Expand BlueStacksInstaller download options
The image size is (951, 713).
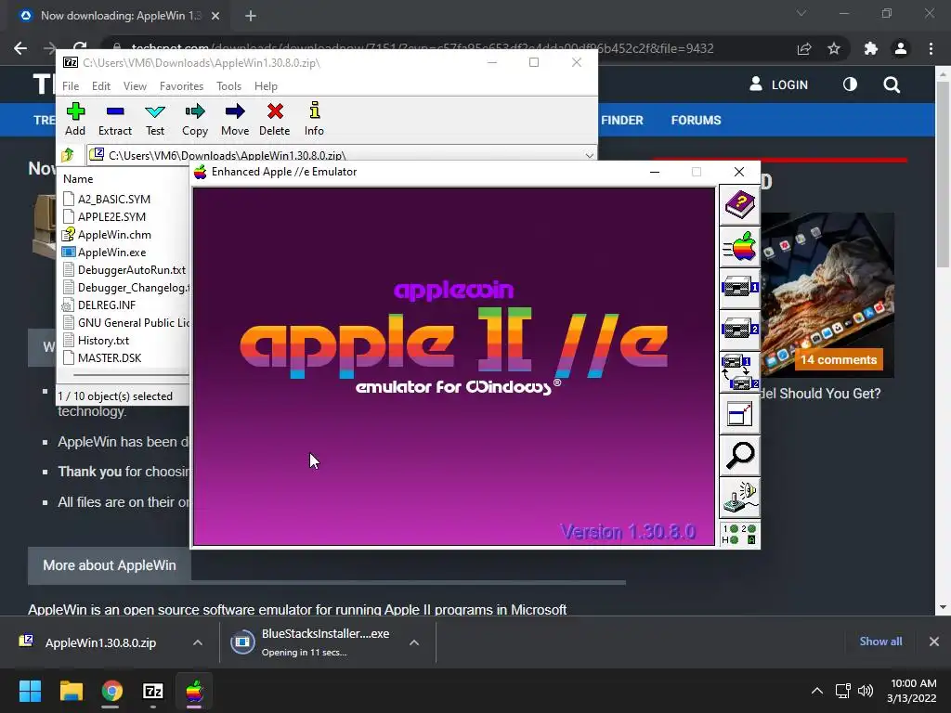coord(414,642)
